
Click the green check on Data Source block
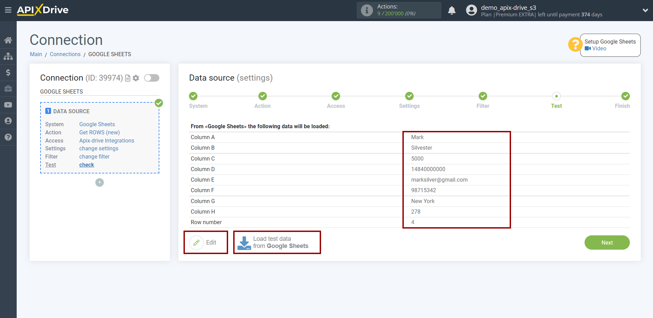pyautogui.click(x=159, y=103)
